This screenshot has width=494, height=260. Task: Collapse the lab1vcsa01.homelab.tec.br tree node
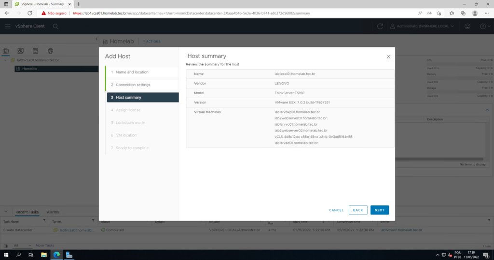point(5,60)
